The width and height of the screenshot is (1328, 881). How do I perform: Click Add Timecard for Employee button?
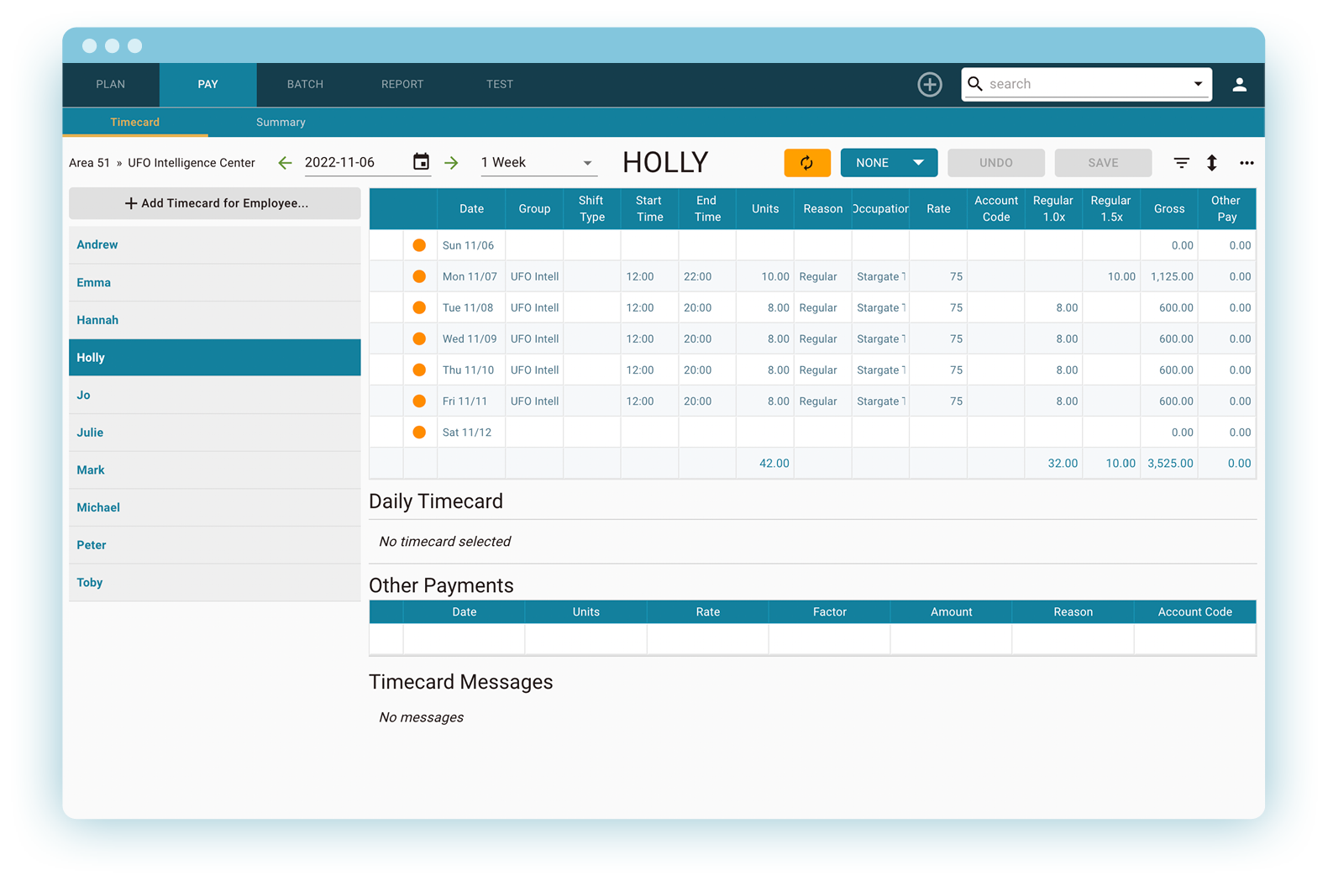[215, 203]
